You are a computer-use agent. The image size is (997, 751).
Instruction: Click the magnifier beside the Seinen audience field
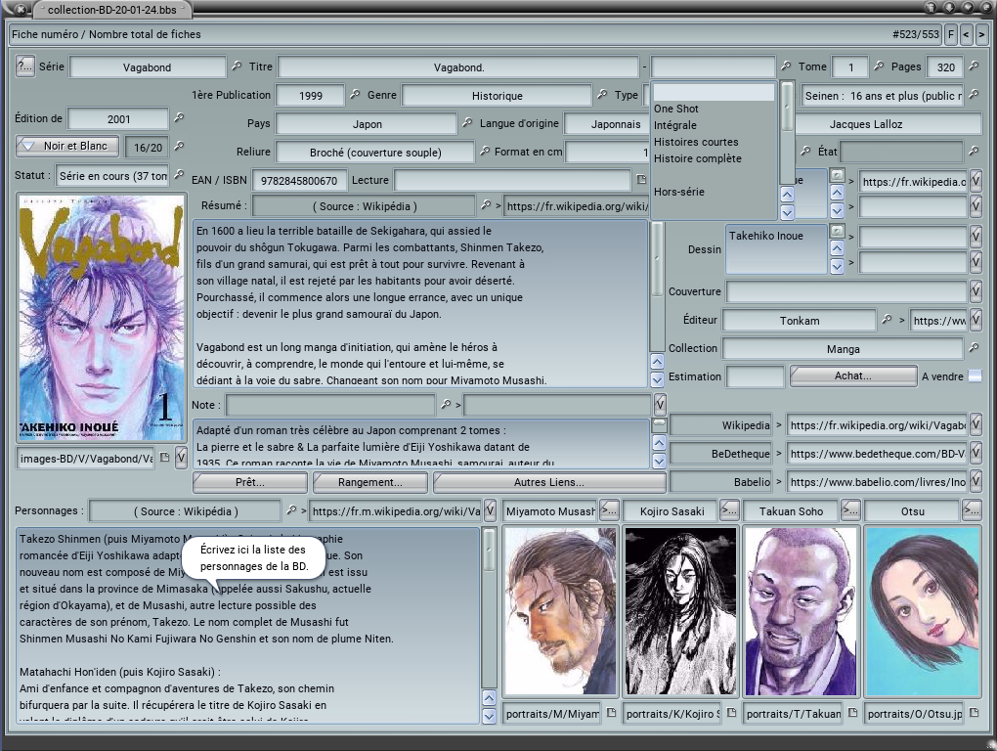point(974,95)
